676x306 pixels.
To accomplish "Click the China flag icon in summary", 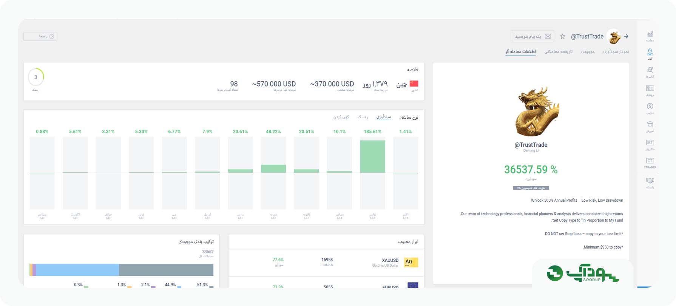I will click(414, 83).
